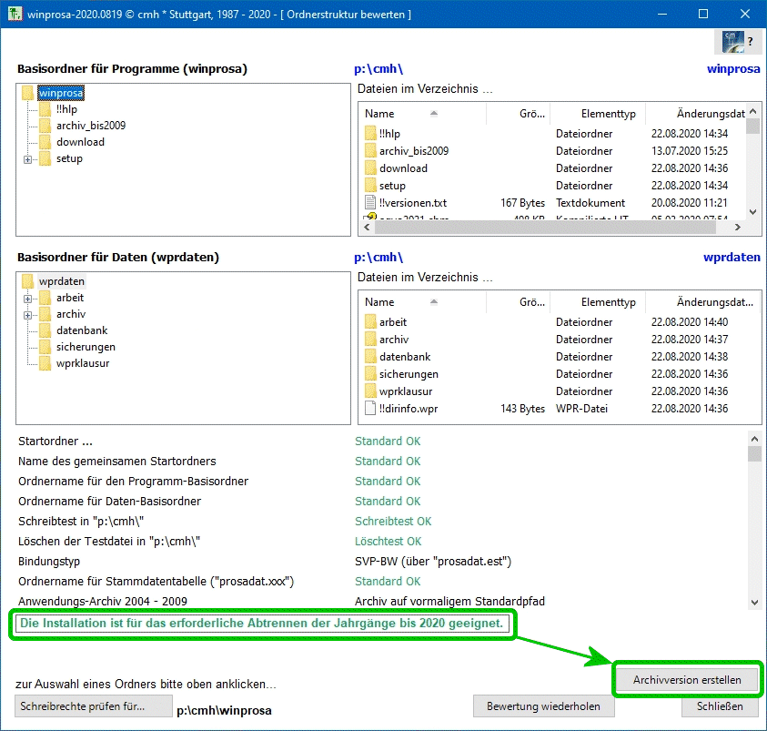Expand the setup folder in programs tree
Viewport: 767px width, 731px height.
coord(27,159)
